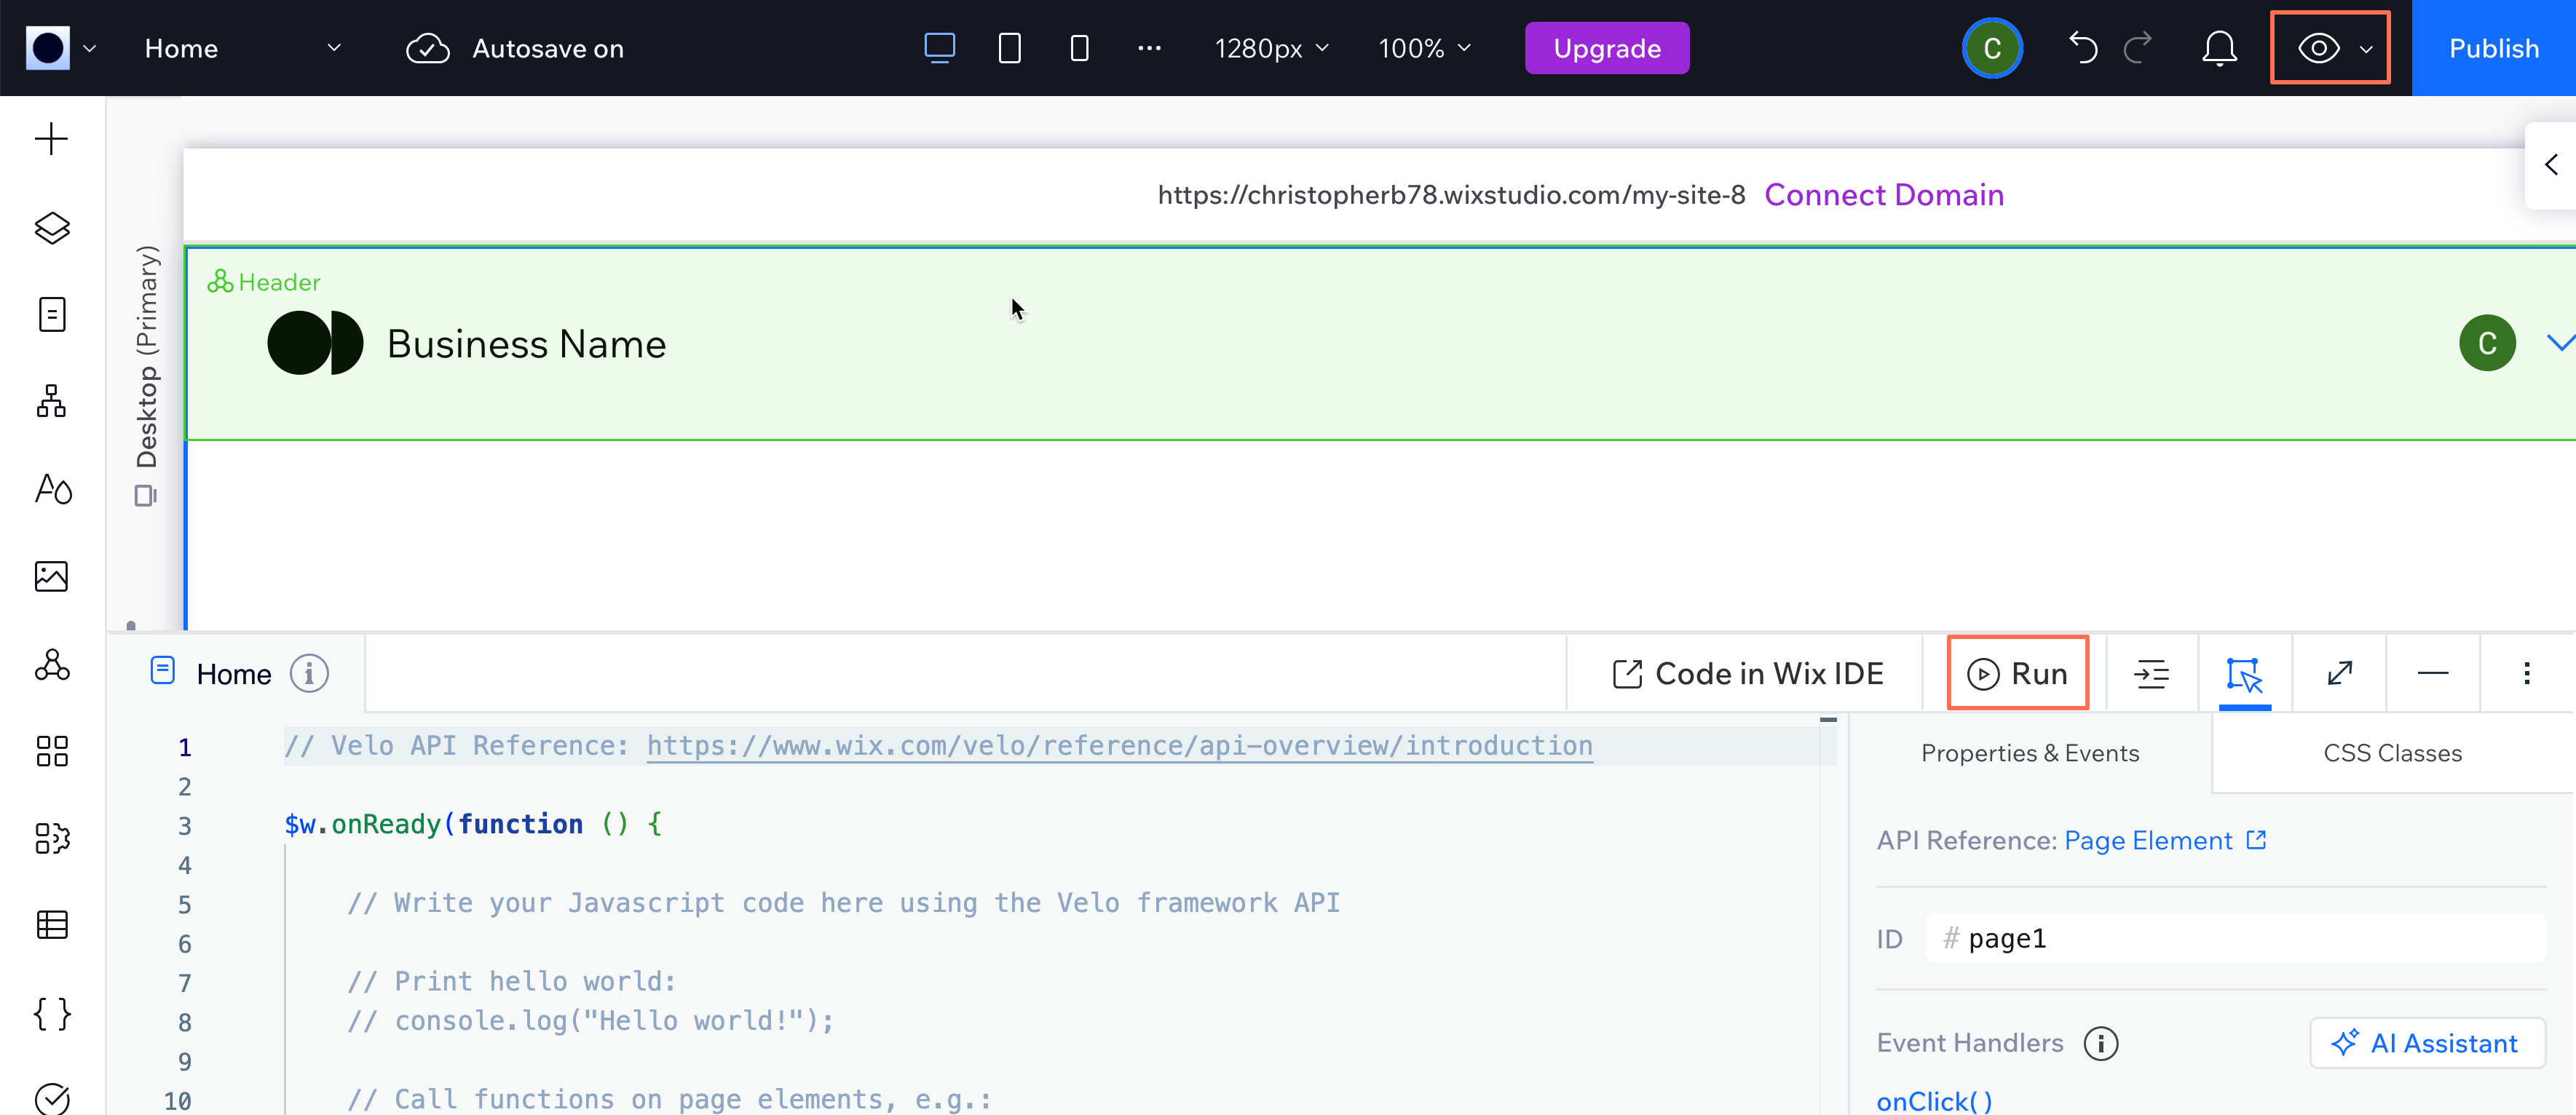Show Event Handlers info icon
Screen dimensions: 2576x1115
2100,1044
